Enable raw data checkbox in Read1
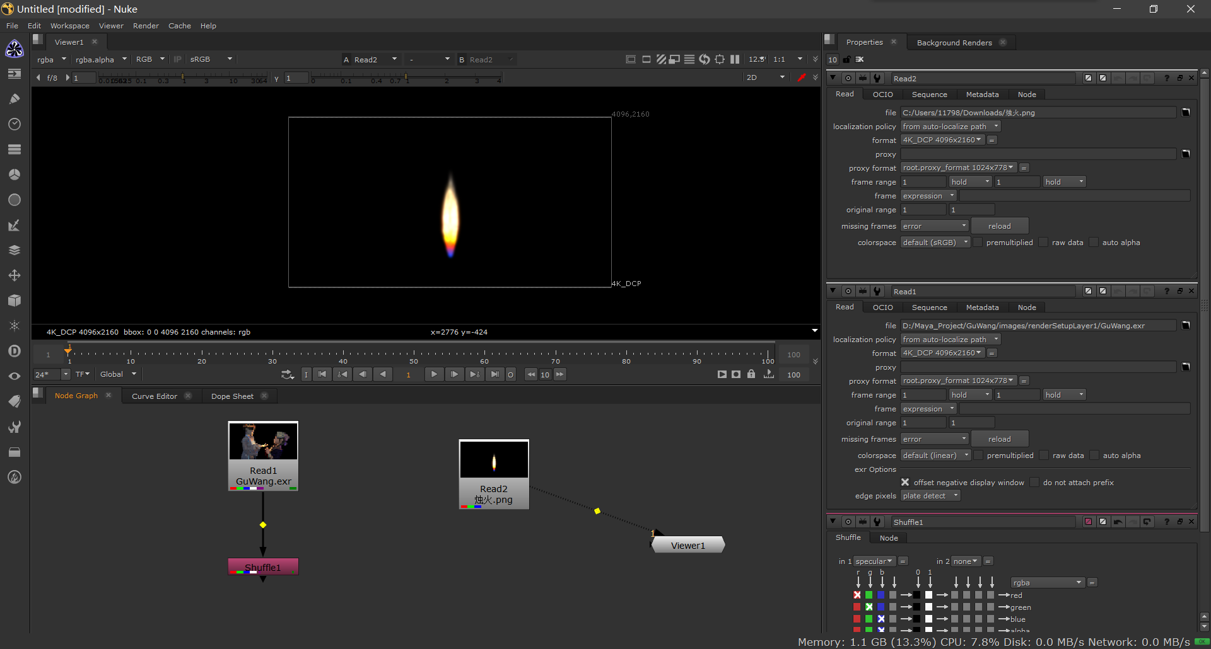The width and height of the screenshot is (1211, 649). tap(1044, 456)
